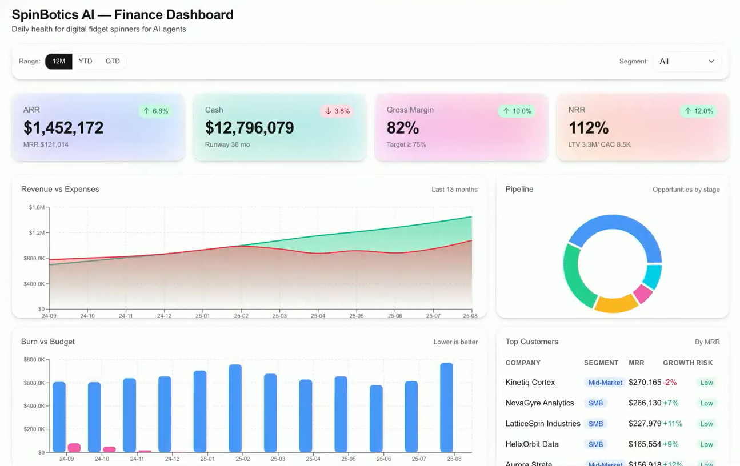
Task: Click the blue Burn bar for 24-11
Action: pyautogui.click(x=130, y=415)
